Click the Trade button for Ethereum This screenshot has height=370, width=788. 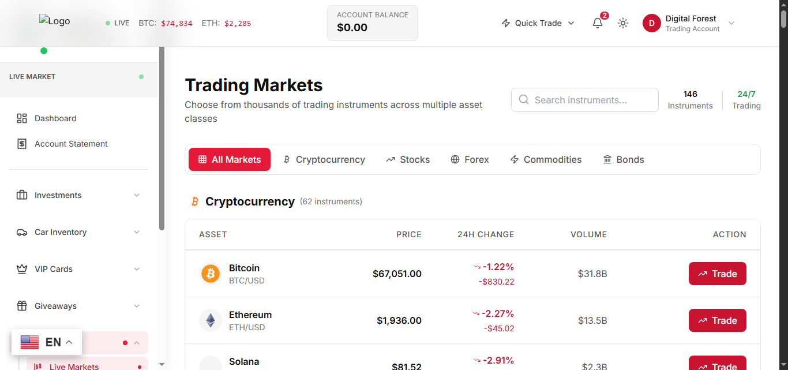point(718,320)
